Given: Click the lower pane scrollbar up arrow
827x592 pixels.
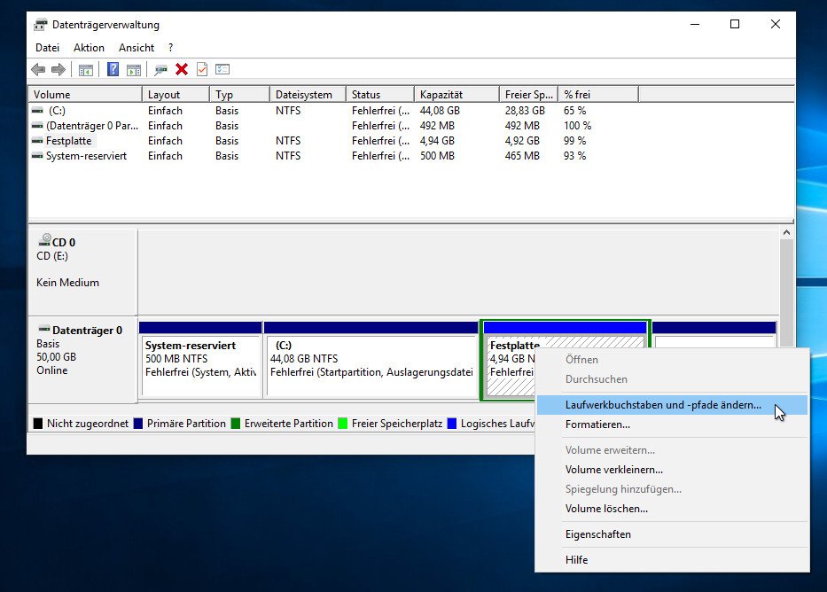Looking at the screenshot, I should click(787, 231).
